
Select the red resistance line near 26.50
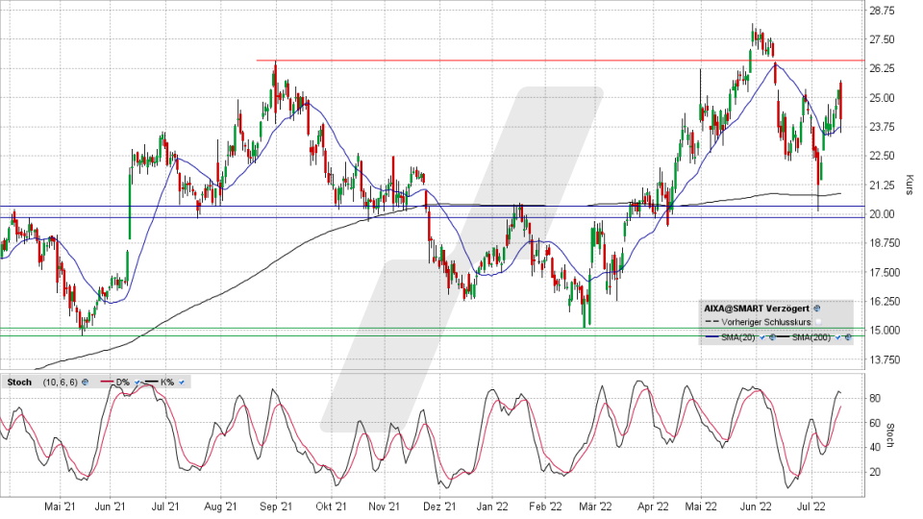560,61
